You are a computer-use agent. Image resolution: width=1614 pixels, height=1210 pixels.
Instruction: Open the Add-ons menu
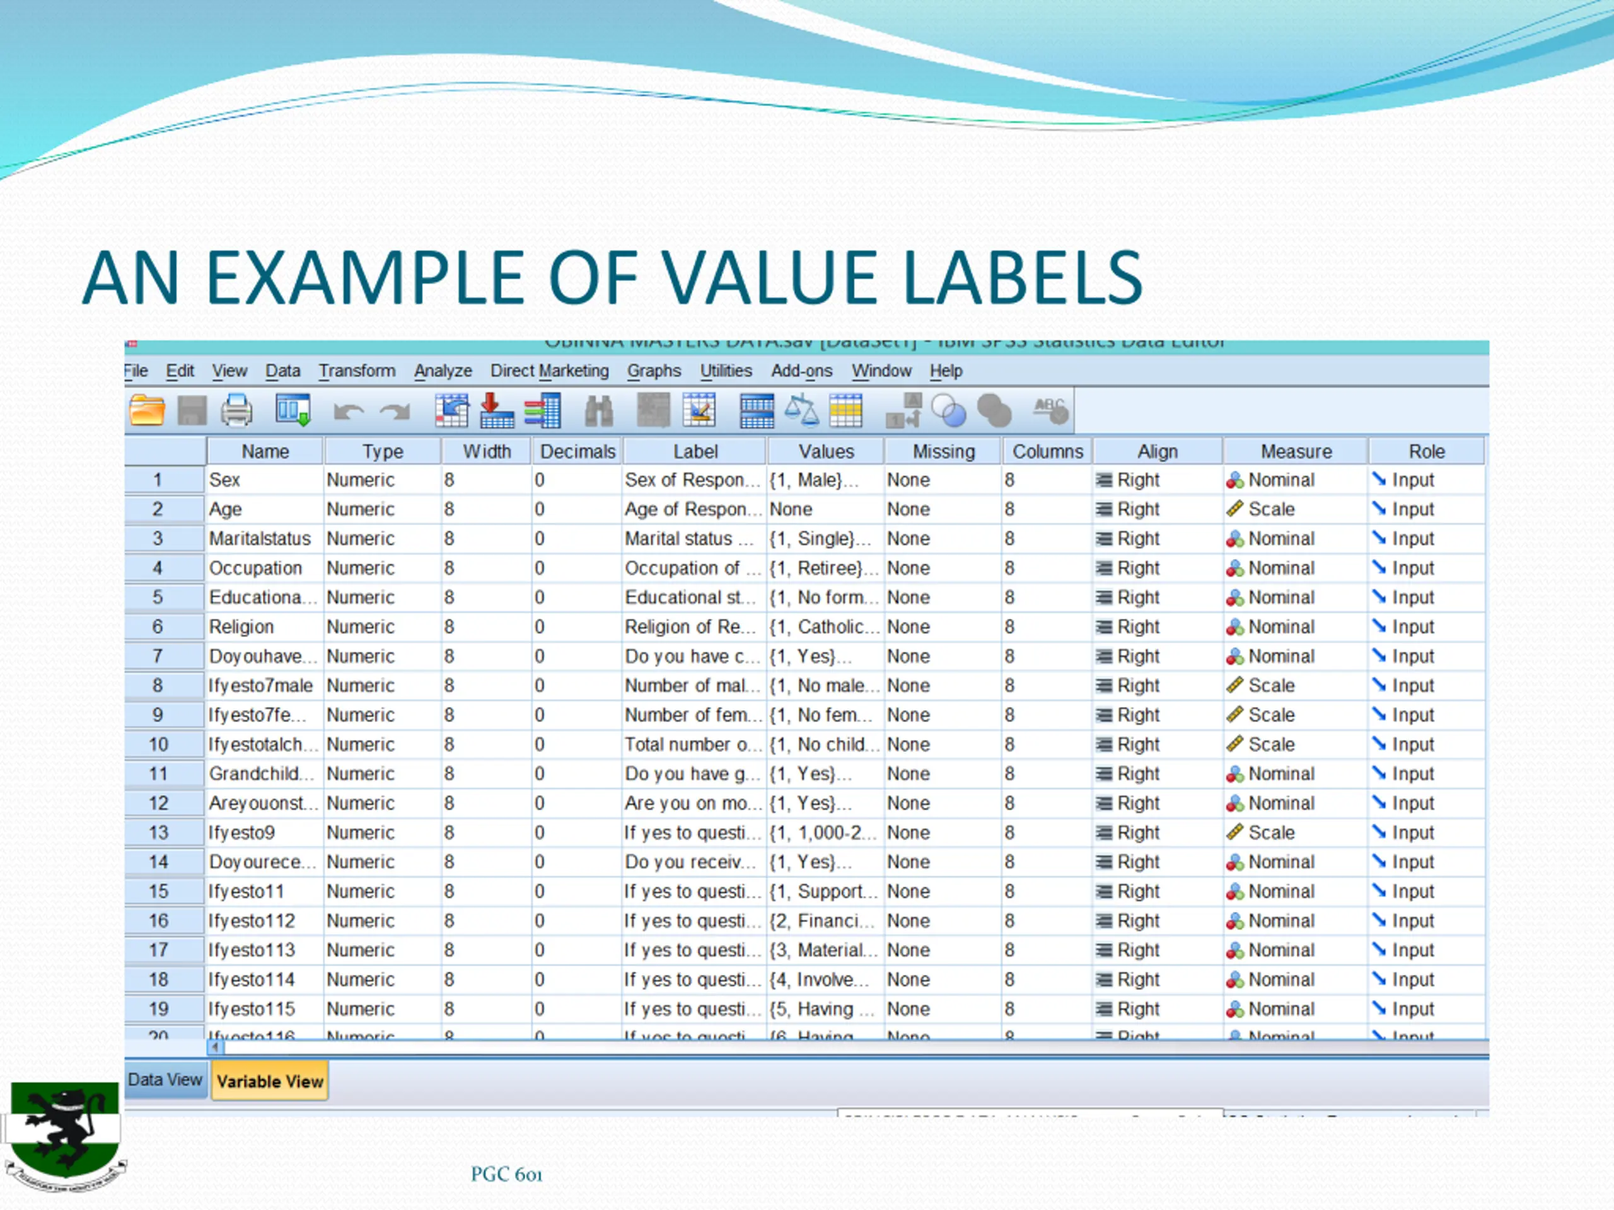click(801, 371)
